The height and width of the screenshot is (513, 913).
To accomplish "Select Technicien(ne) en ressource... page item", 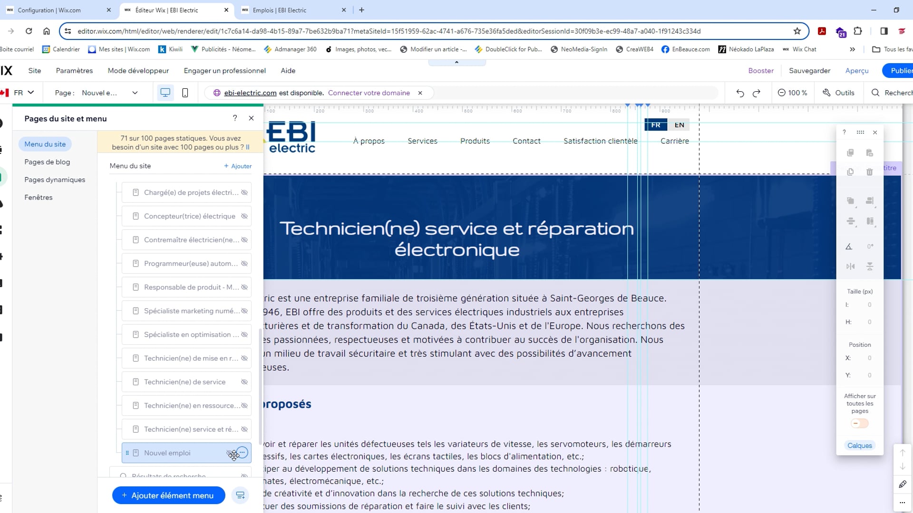I will 186,406.
